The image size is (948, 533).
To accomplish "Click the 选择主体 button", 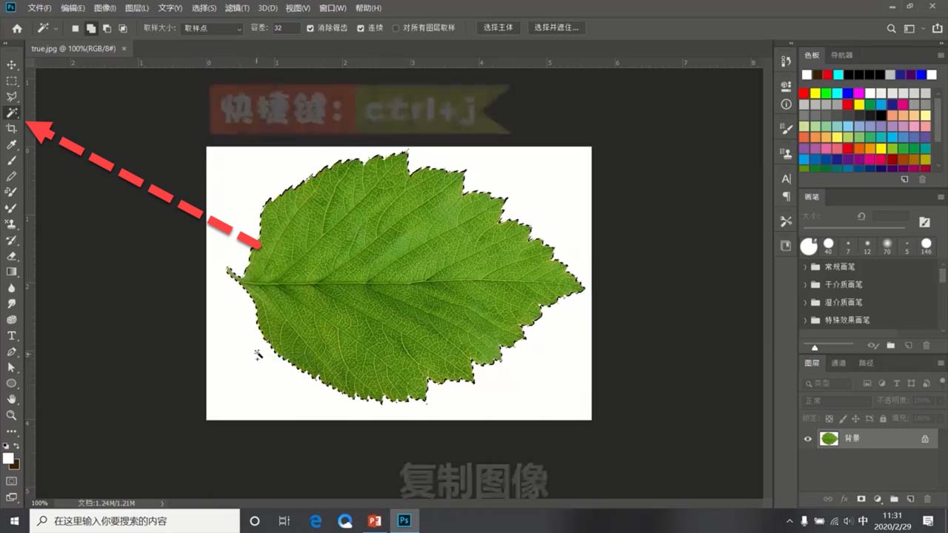I will click(498, 28).
